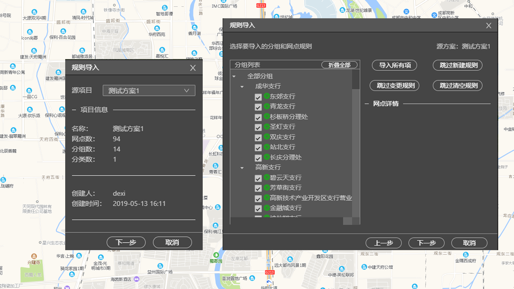Click the 跳过新建规则 button

click(458, 65)
